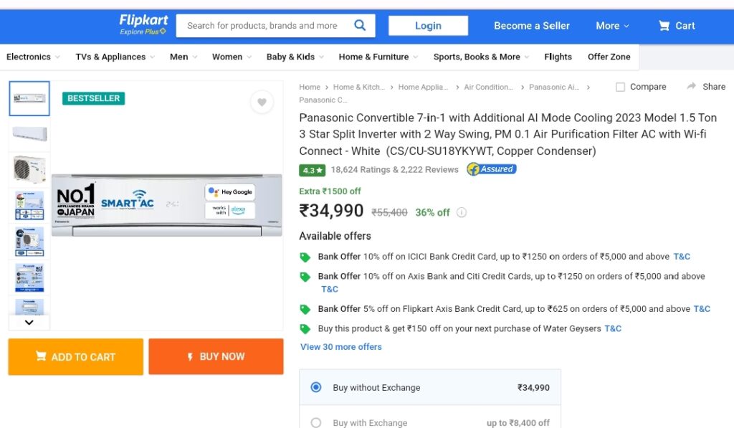
Task: Select Buy with Exchange radio button
Action: point(316,423)
